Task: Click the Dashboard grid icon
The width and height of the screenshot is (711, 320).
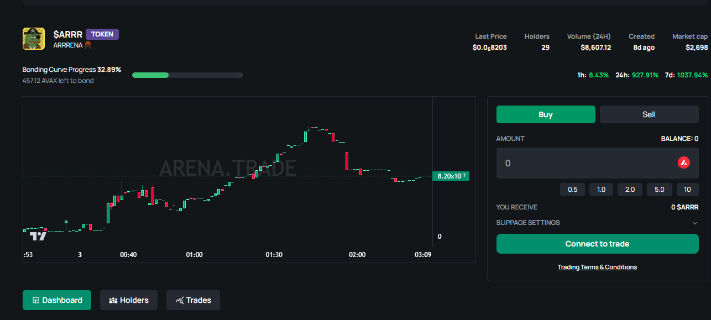Action: click(36, 300)
